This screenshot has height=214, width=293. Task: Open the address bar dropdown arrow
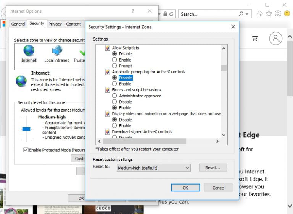point(159,14)
